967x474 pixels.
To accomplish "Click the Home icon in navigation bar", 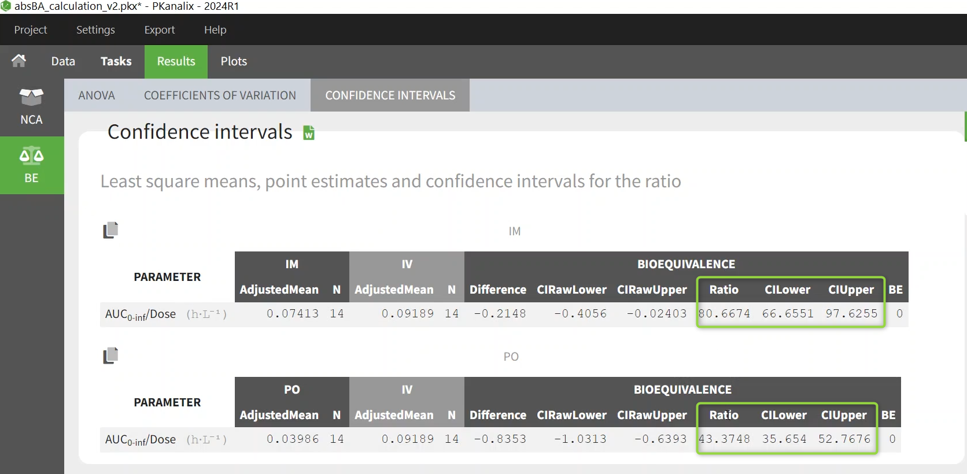I will click(19, 61).
